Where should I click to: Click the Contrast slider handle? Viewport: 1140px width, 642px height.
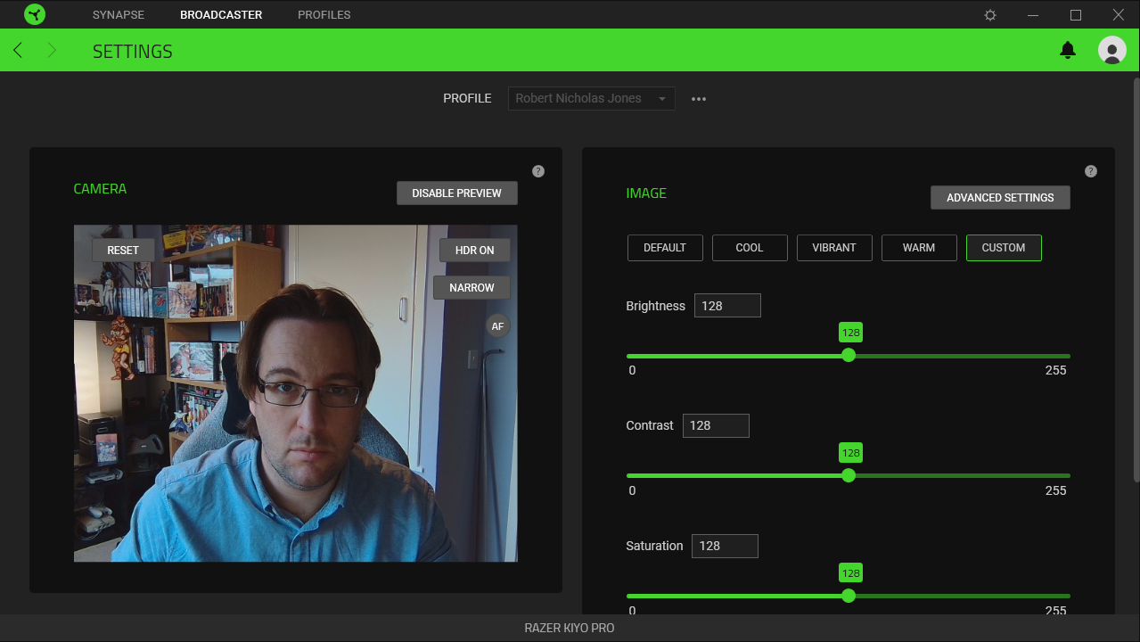(849, 475)
